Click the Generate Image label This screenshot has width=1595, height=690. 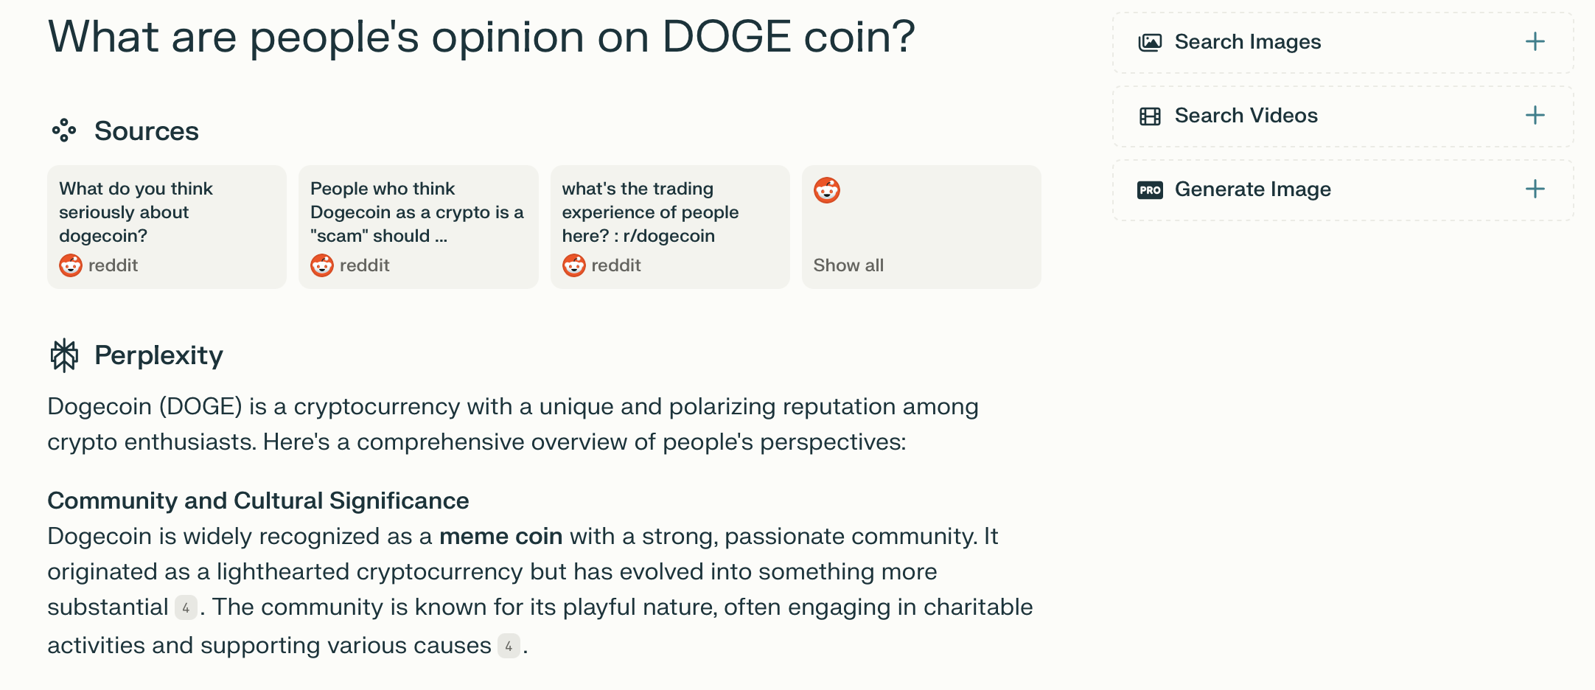(x=1252, y=189)
